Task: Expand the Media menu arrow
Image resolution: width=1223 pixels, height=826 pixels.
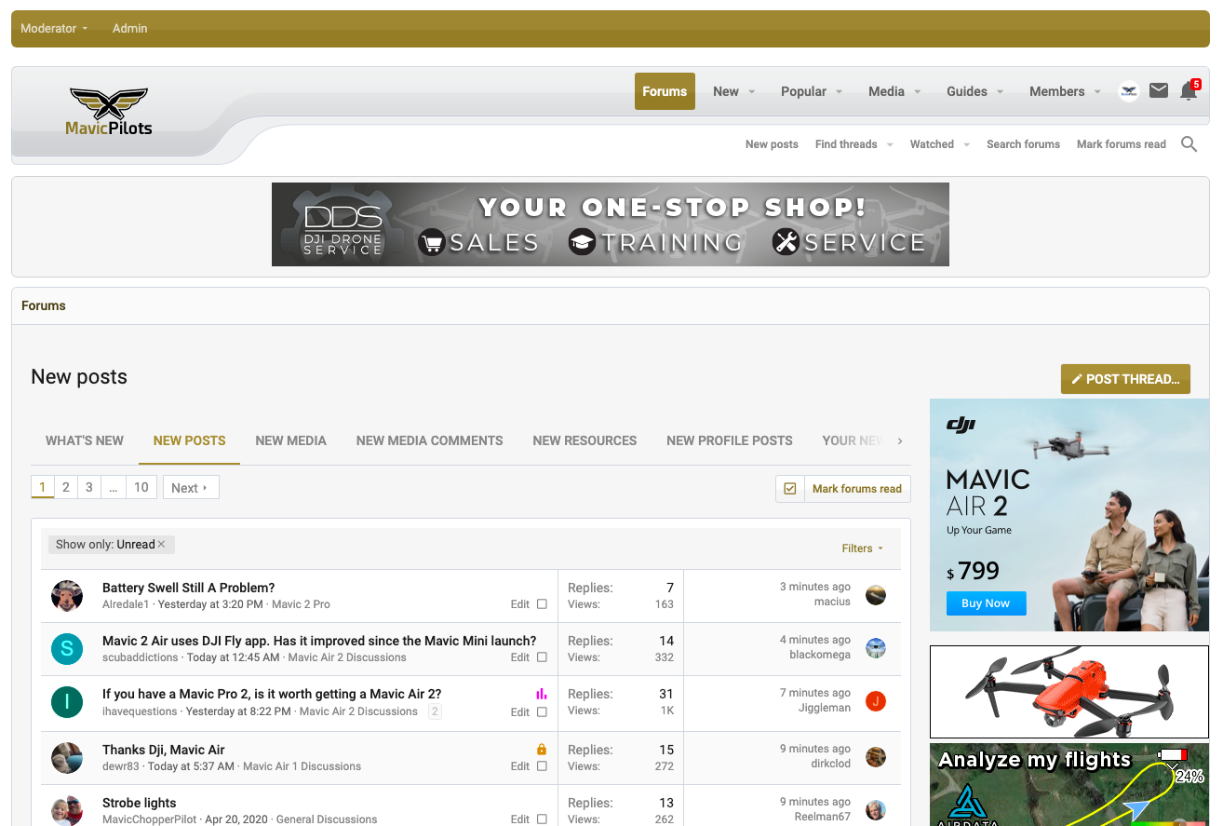Action: [917, 91]
